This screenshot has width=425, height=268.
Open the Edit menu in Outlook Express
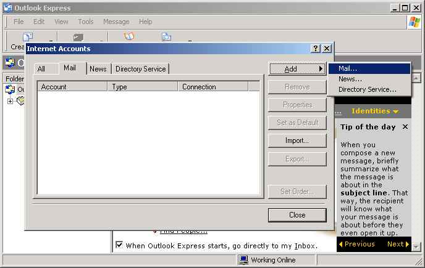pos(39,22)
